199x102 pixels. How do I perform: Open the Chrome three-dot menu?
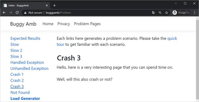pos(195,12)
